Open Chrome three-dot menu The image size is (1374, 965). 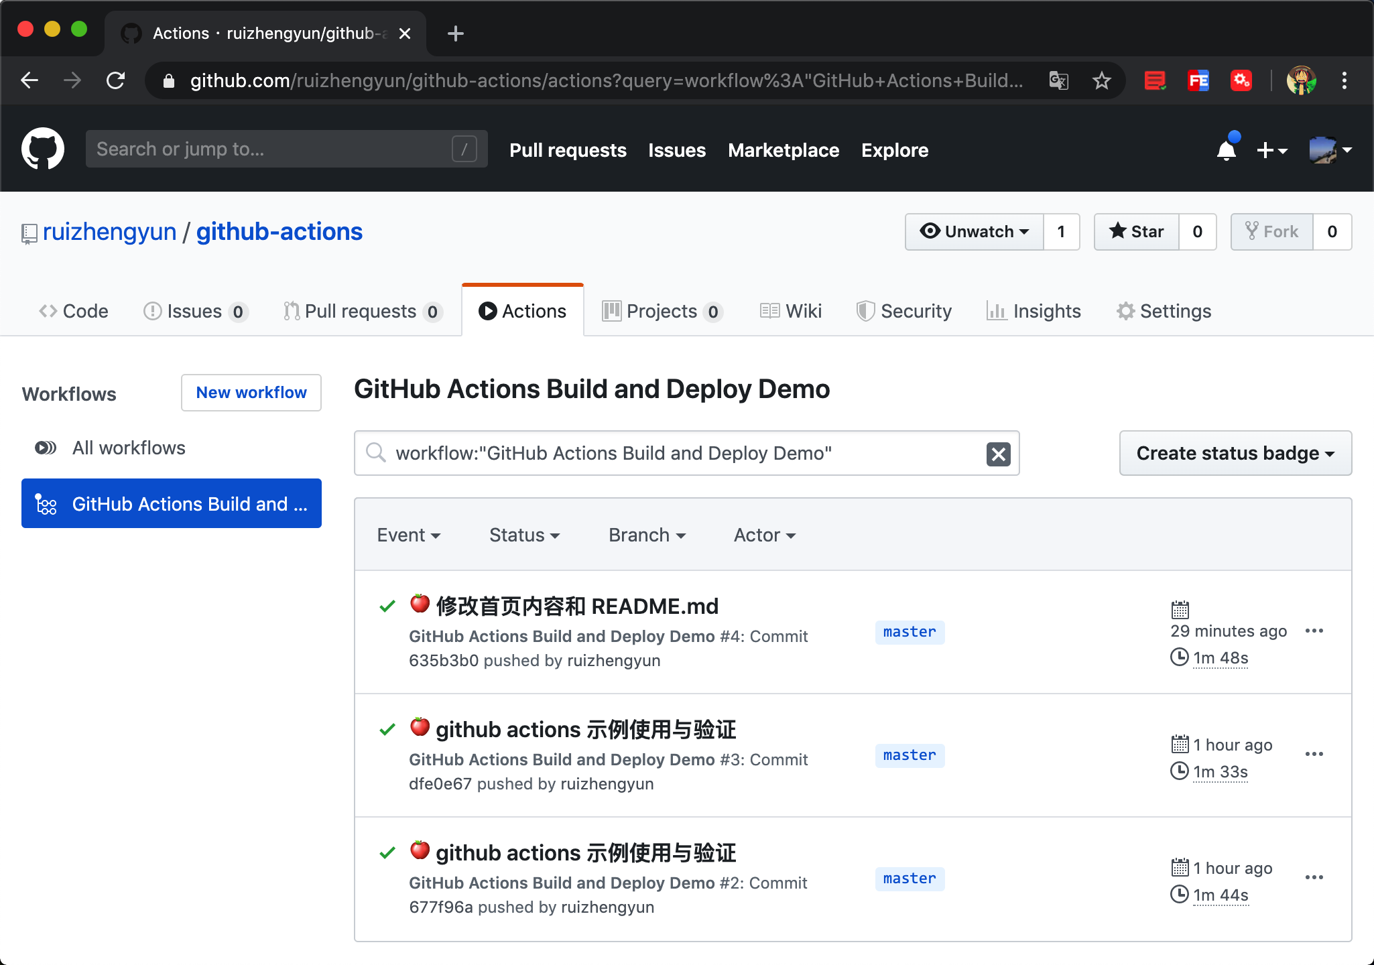pos(1345,81)
